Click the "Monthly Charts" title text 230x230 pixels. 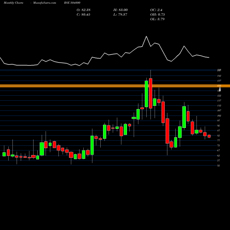pos(13,3)
